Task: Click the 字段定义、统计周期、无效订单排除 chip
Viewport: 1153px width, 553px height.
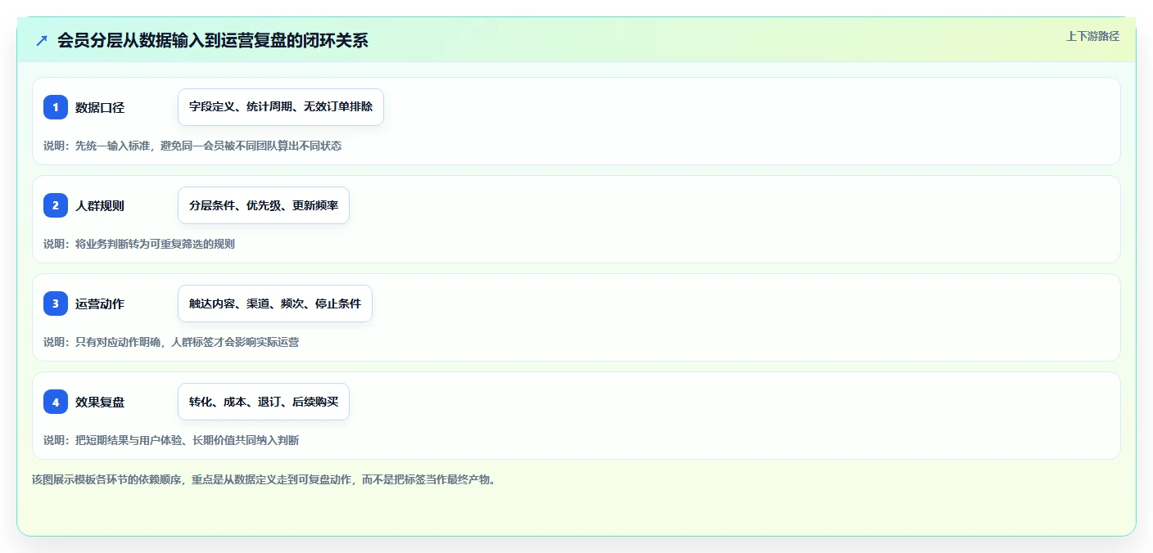Action: coord(281,107)
